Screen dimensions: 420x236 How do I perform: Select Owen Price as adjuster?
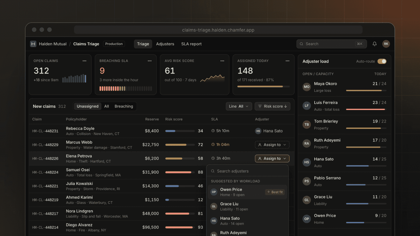(247, 192)
